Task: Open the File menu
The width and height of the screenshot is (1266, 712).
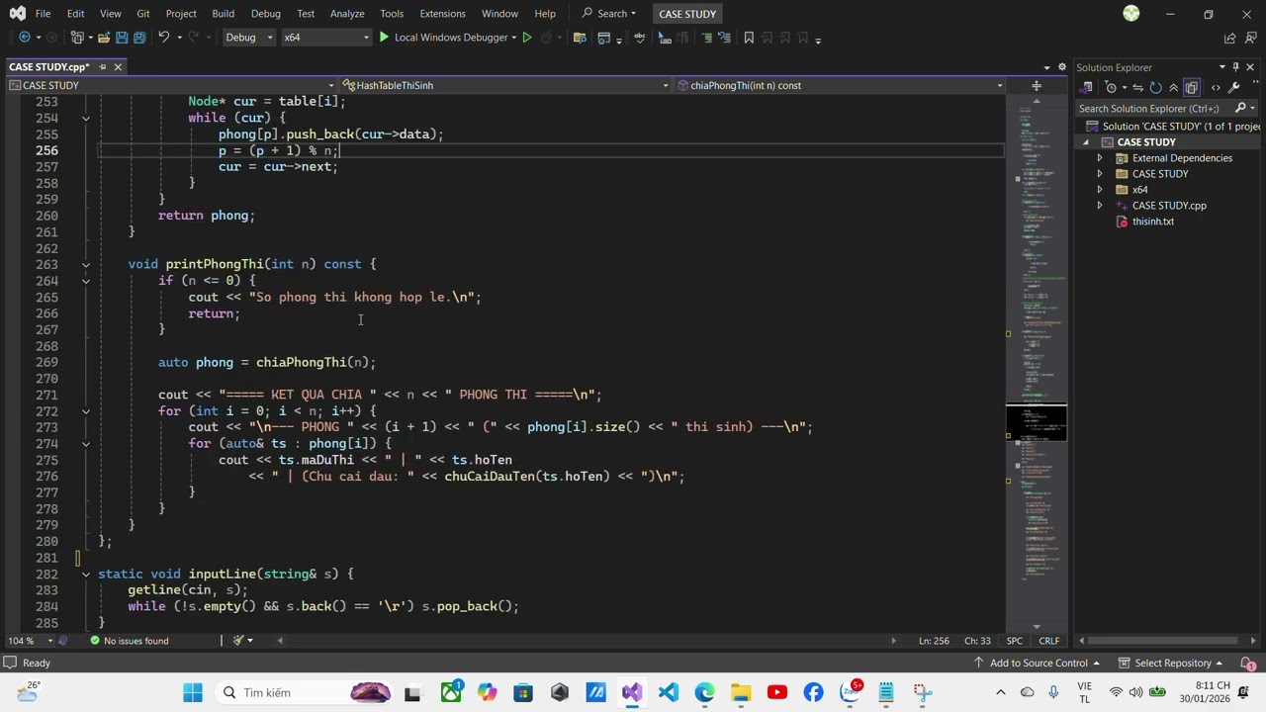Action: pyautogui.click(x=43, y=14)
